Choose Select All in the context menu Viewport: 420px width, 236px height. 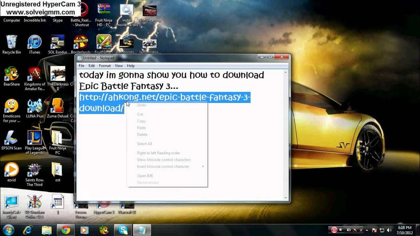click(167, 144)
